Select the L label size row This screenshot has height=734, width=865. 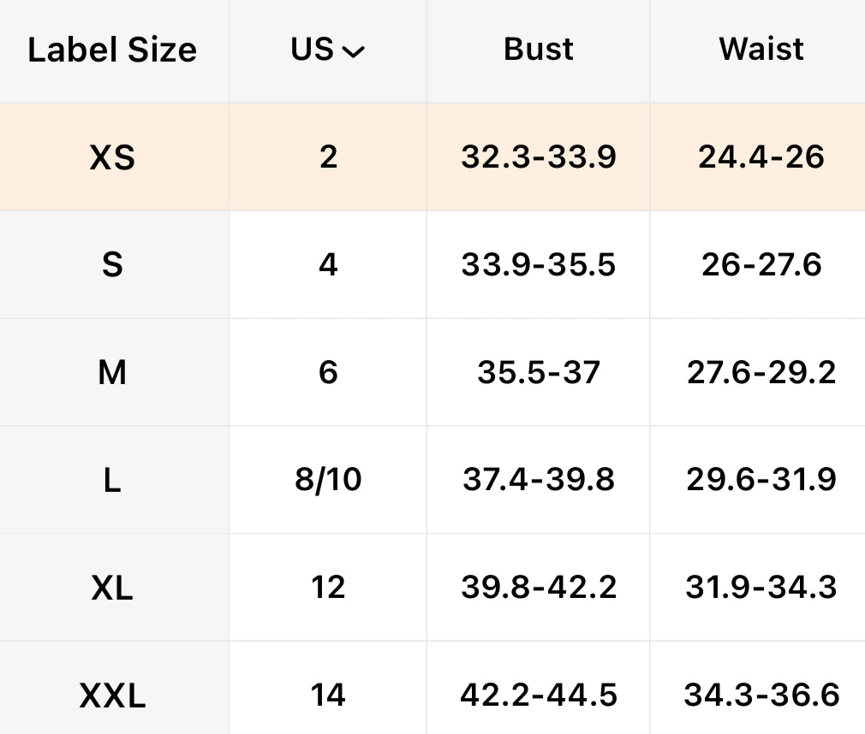coord(112,480)
